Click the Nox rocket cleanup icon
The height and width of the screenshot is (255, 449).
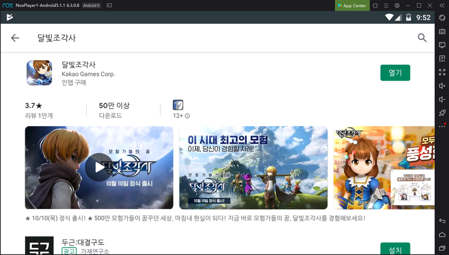442,113
